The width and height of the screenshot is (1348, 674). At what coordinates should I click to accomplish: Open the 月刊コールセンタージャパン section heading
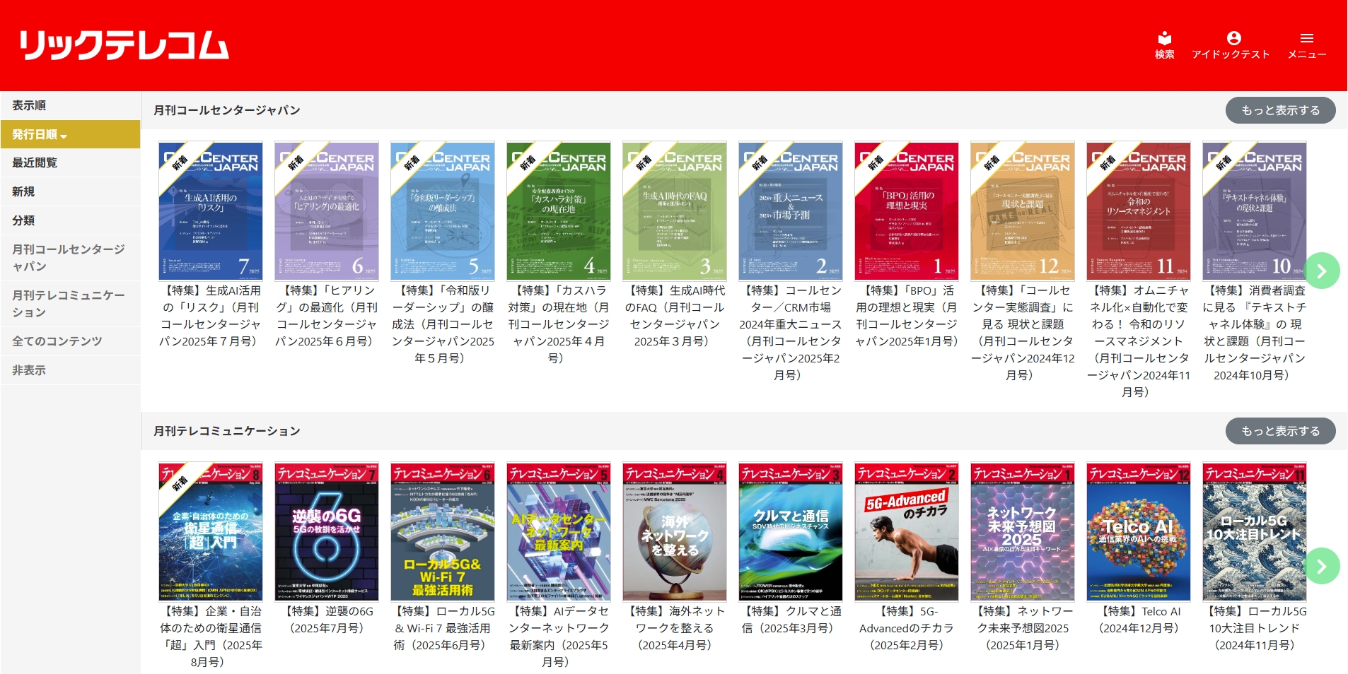pyautogui.click(x=227, y=110)
